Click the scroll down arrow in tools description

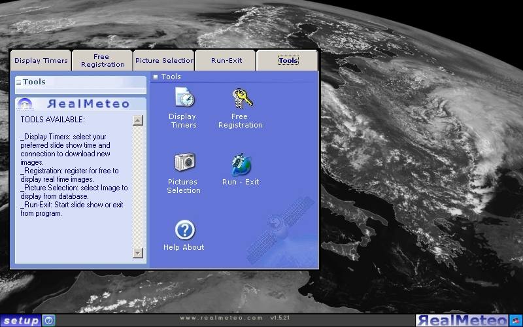click(138, 253)
